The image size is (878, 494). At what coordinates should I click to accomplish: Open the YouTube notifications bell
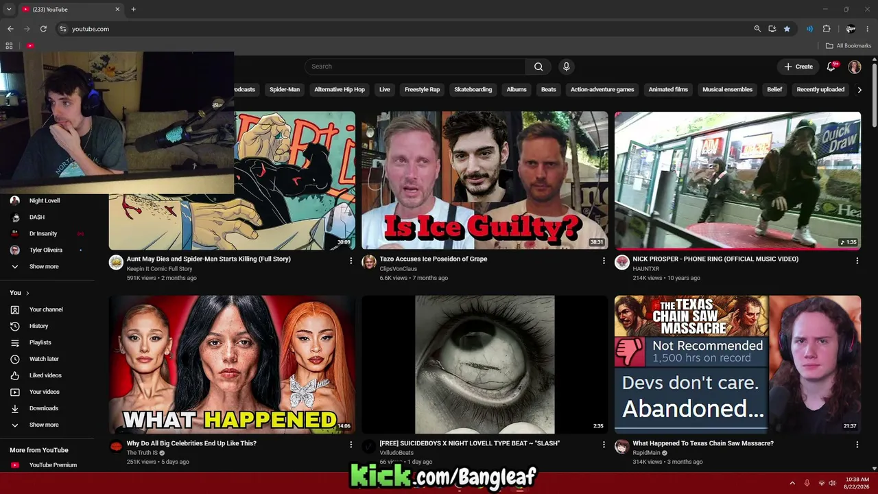pos(831,67)
